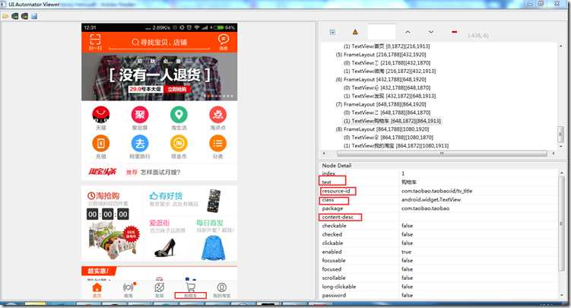Tap the Taobao search bar
Viewport: 571px width, 308px height.
tap(160, 43)
